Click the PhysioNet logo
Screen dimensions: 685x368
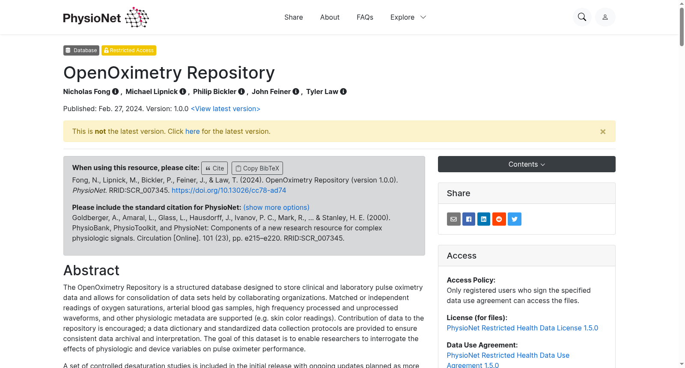point(106,18)
